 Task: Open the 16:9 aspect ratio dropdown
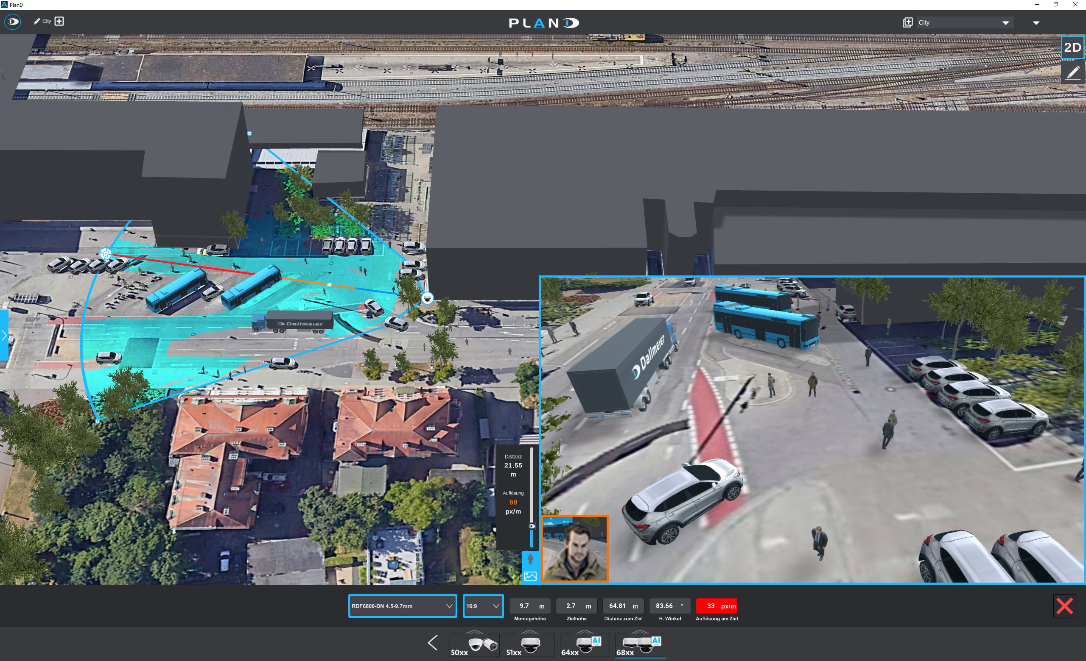pyautogui.click(x=483, y=606)
